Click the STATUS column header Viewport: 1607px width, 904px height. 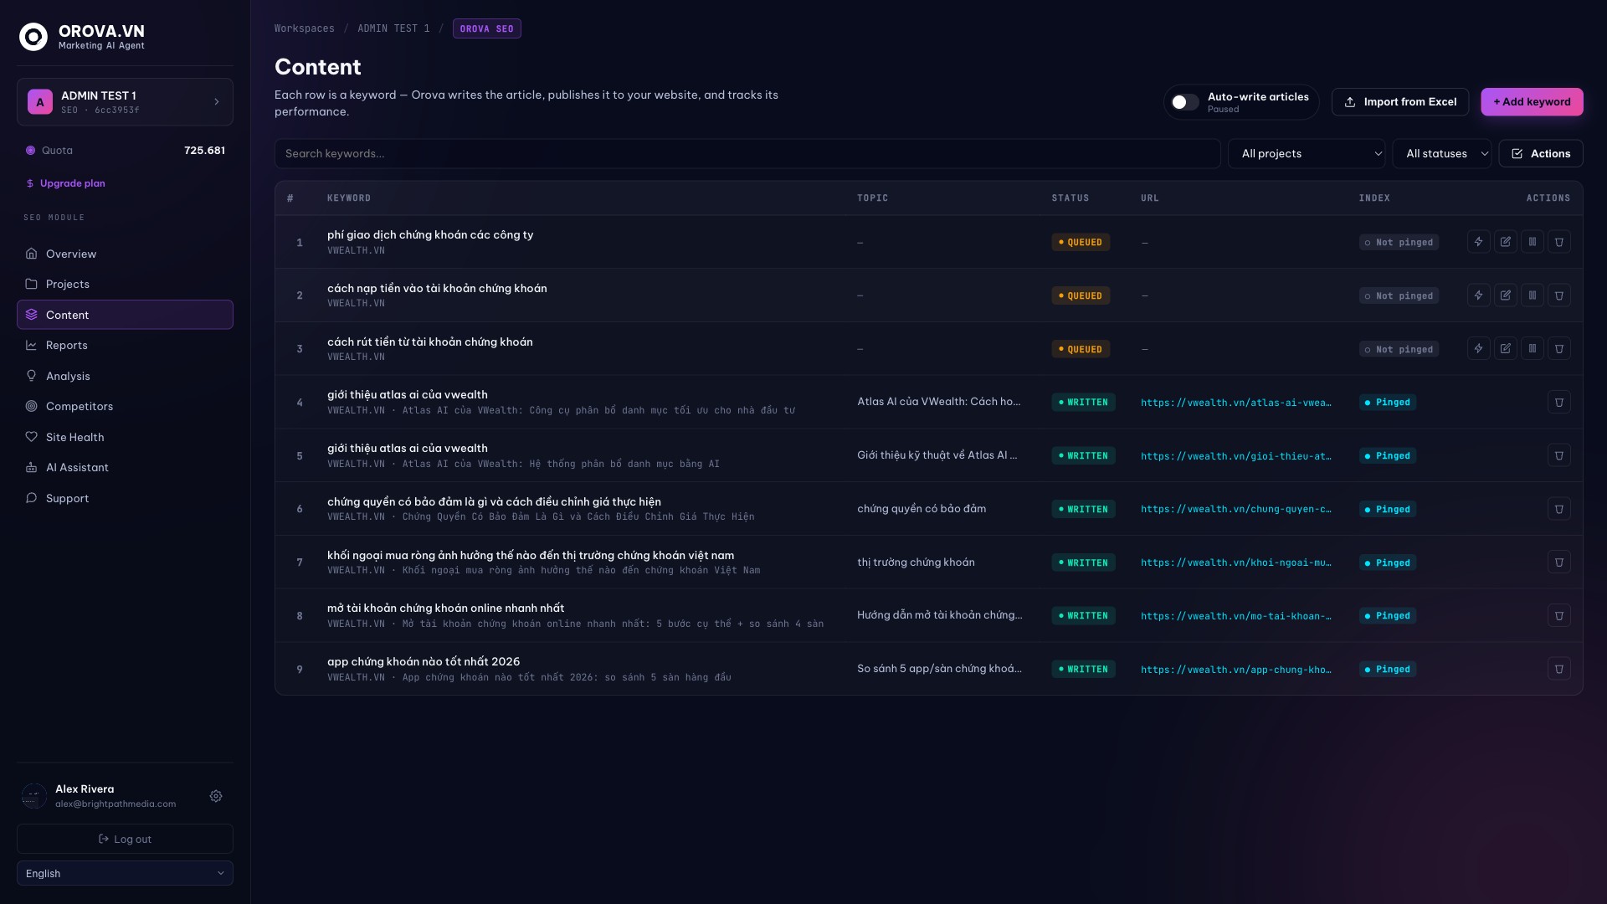click(x=1070, y=198)
